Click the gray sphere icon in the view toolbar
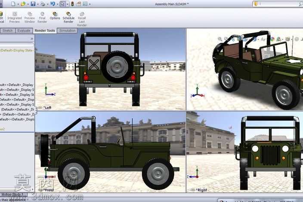Screen dimensions: 303x202 297,39
